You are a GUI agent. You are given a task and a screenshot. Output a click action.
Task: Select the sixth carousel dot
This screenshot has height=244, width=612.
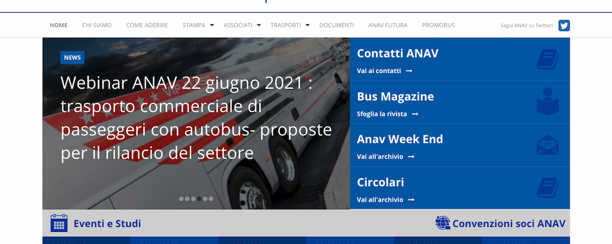click(211, 199)
